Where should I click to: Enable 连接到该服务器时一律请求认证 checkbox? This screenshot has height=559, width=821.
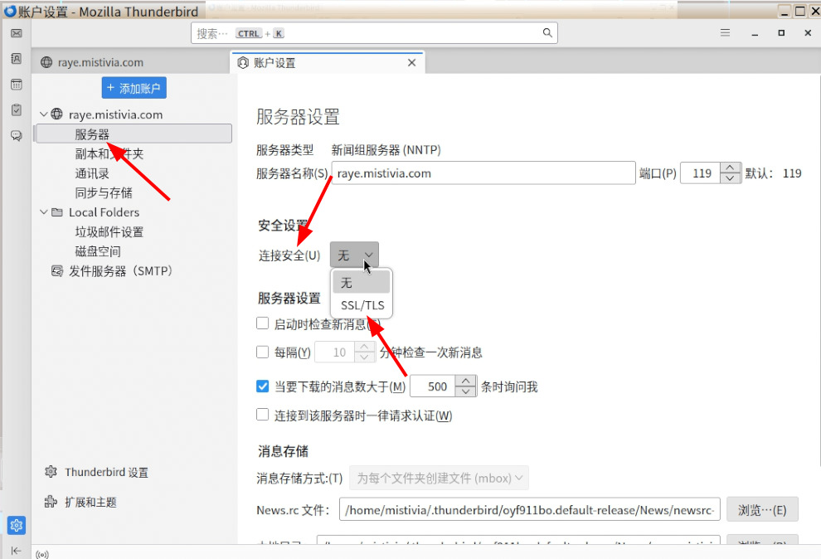click(262, 415)
